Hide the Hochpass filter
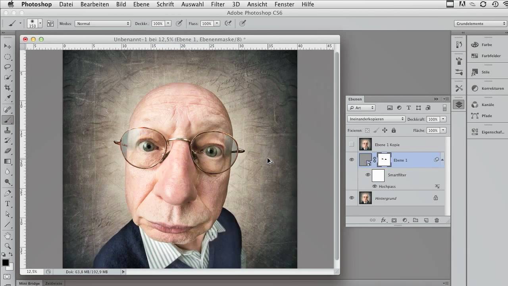Image resolution: width=508 pixels, height=286 pixels. [375, 186]
